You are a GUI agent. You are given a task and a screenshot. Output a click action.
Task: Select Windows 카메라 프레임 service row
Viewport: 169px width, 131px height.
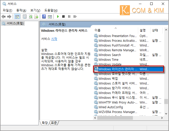(128, 93)
